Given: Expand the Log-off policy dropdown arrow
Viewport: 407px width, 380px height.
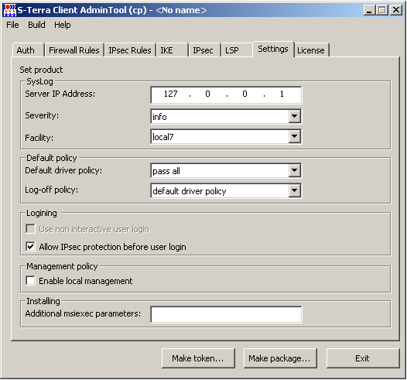Looking at the screenshot, I should (x=294, y=190).
